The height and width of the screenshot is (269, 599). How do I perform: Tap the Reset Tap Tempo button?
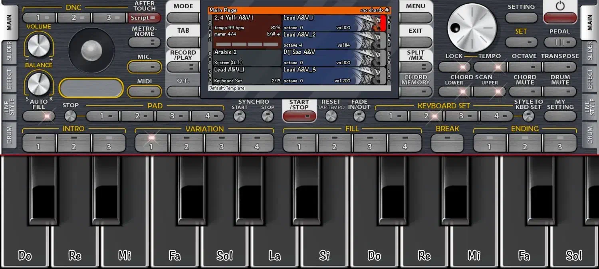[x=331, y=116]
